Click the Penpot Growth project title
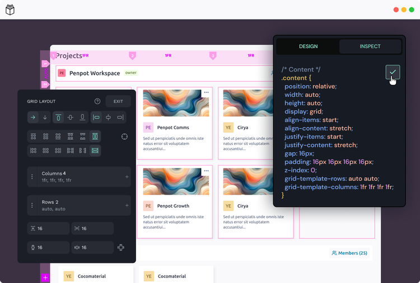This screenshot has height=283, width=420. coord(173,206)
